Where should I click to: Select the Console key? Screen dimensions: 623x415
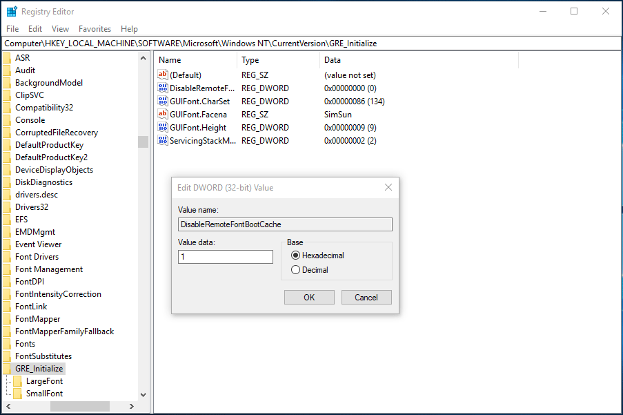click(x=30, y=120)
